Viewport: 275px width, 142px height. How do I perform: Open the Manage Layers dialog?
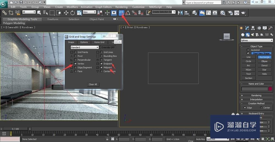click(194, 13)
